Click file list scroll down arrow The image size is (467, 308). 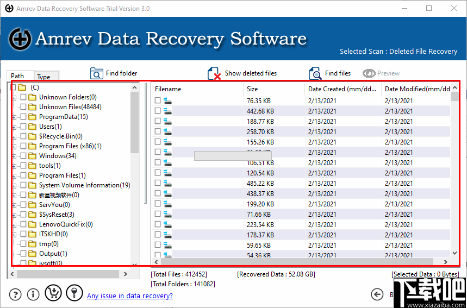coord(454,253)
